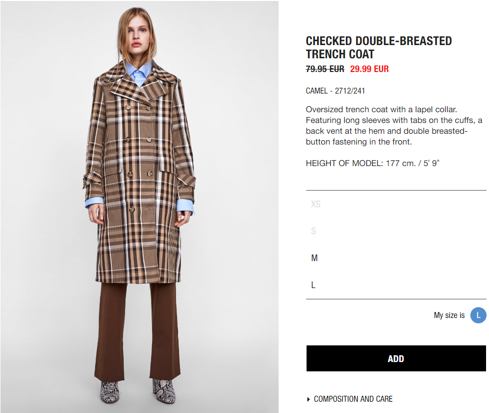The height and width of the screenshot is (413, 489).
Task: Click the 'My size is' label
Action: [449, 315]
